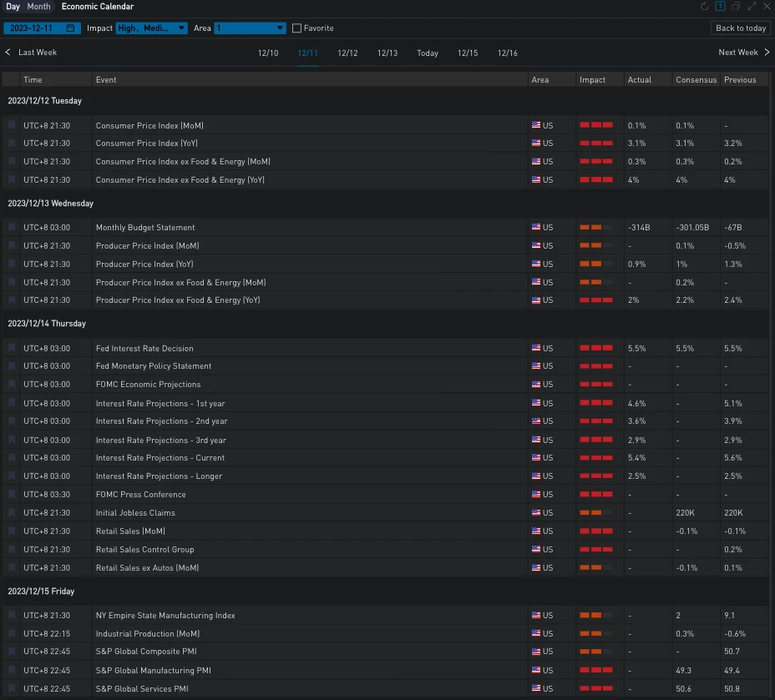Click the impact bar for Retail Sales Control Group

(595, 549)
